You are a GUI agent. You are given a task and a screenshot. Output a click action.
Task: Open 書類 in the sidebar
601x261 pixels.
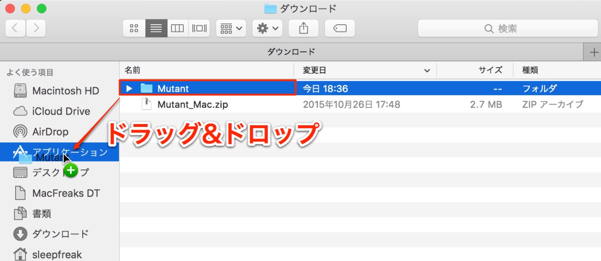[59, 214]
